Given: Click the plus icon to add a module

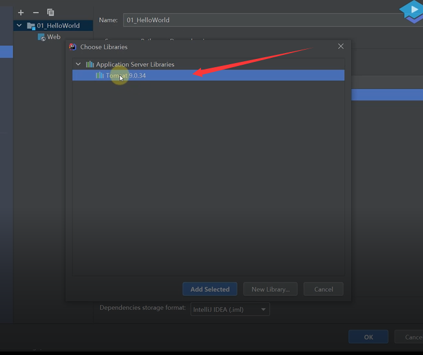Looking at the screenshot, I should click(x=21, y=13).
